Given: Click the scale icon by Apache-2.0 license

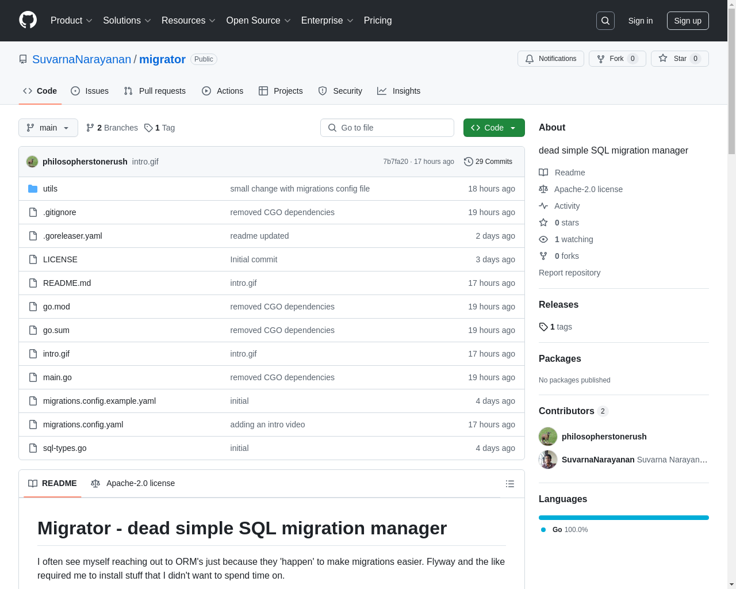Looking at the screenshot, I should point(543,189).
